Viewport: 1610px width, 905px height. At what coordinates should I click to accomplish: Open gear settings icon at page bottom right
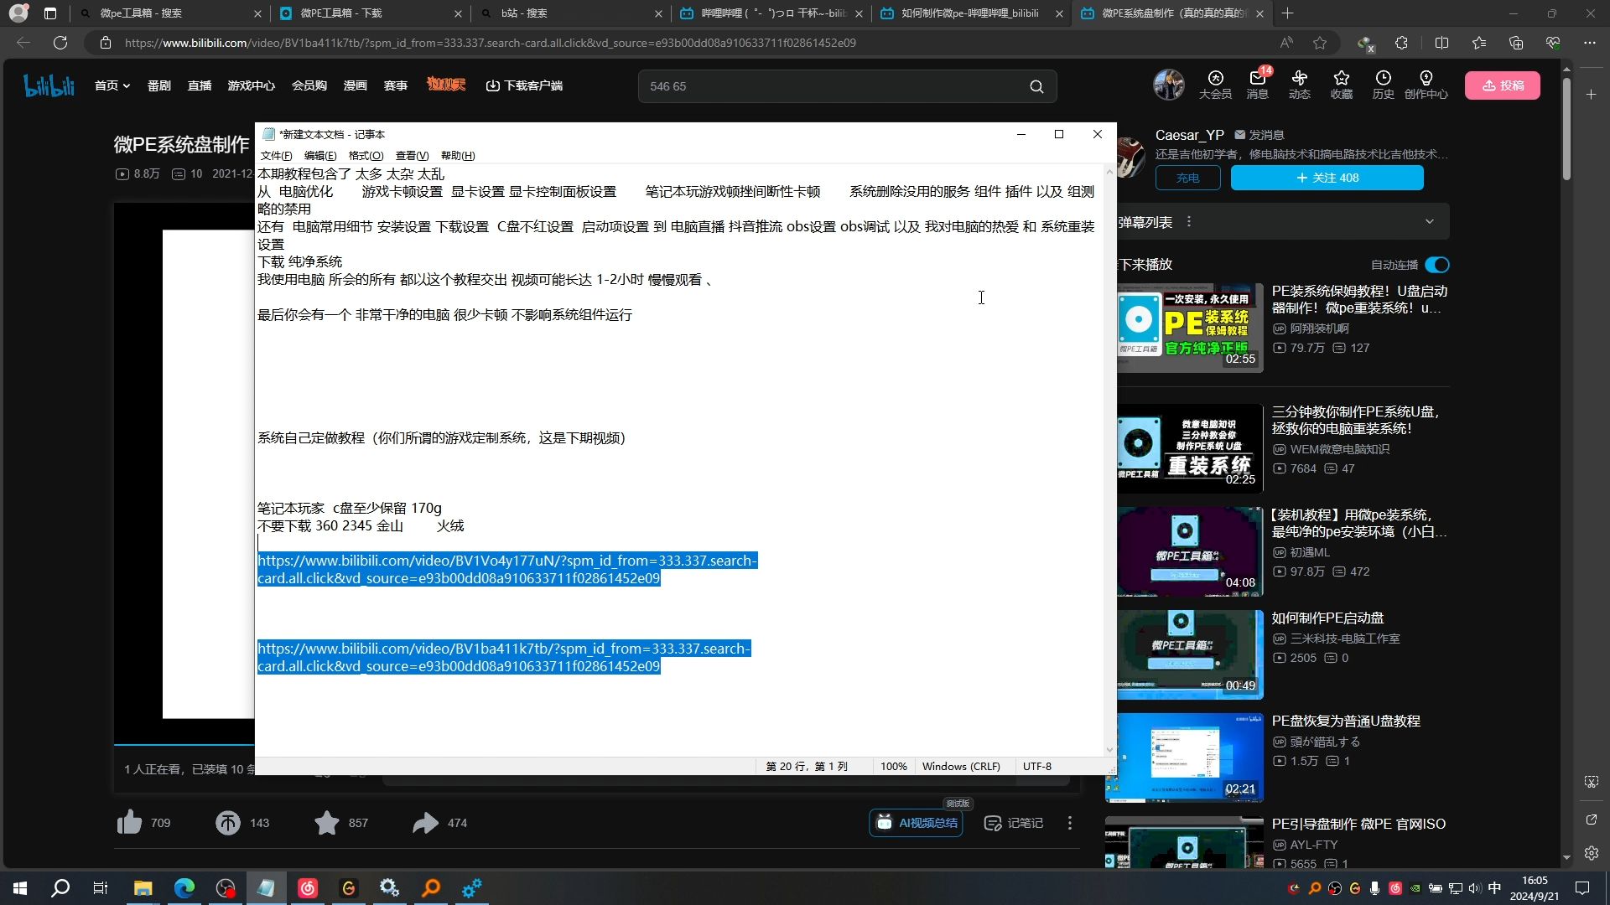point(1591,853)
